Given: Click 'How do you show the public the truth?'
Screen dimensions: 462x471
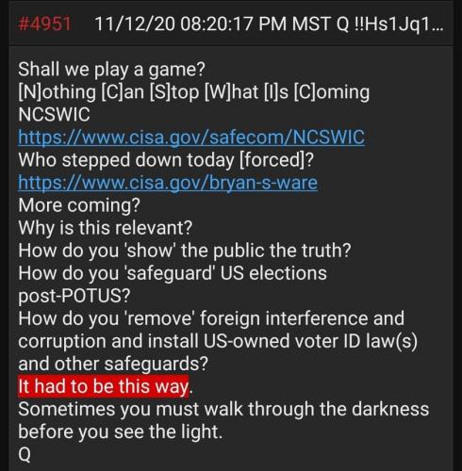Looking at the screenshot, I should (x=185, y=251).
